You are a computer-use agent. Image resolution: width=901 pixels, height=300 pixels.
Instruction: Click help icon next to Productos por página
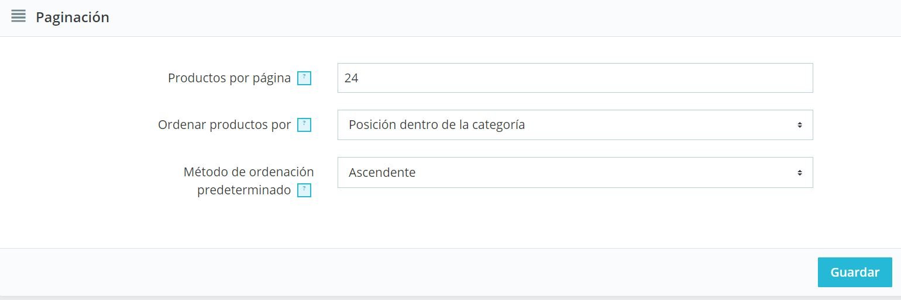tap(304, 78)
